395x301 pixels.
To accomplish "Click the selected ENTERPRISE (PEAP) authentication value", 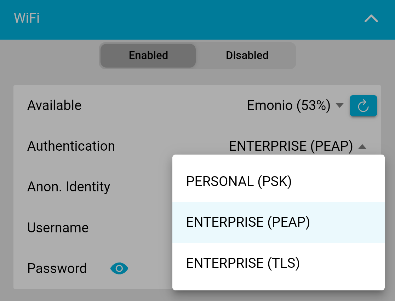I will click(x=291, y=146).
